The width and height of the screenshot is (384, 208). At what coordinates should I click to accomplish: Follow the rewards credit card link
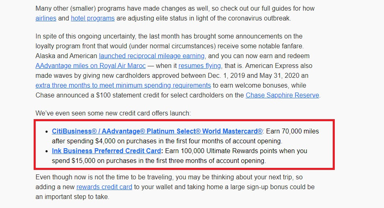104,187
